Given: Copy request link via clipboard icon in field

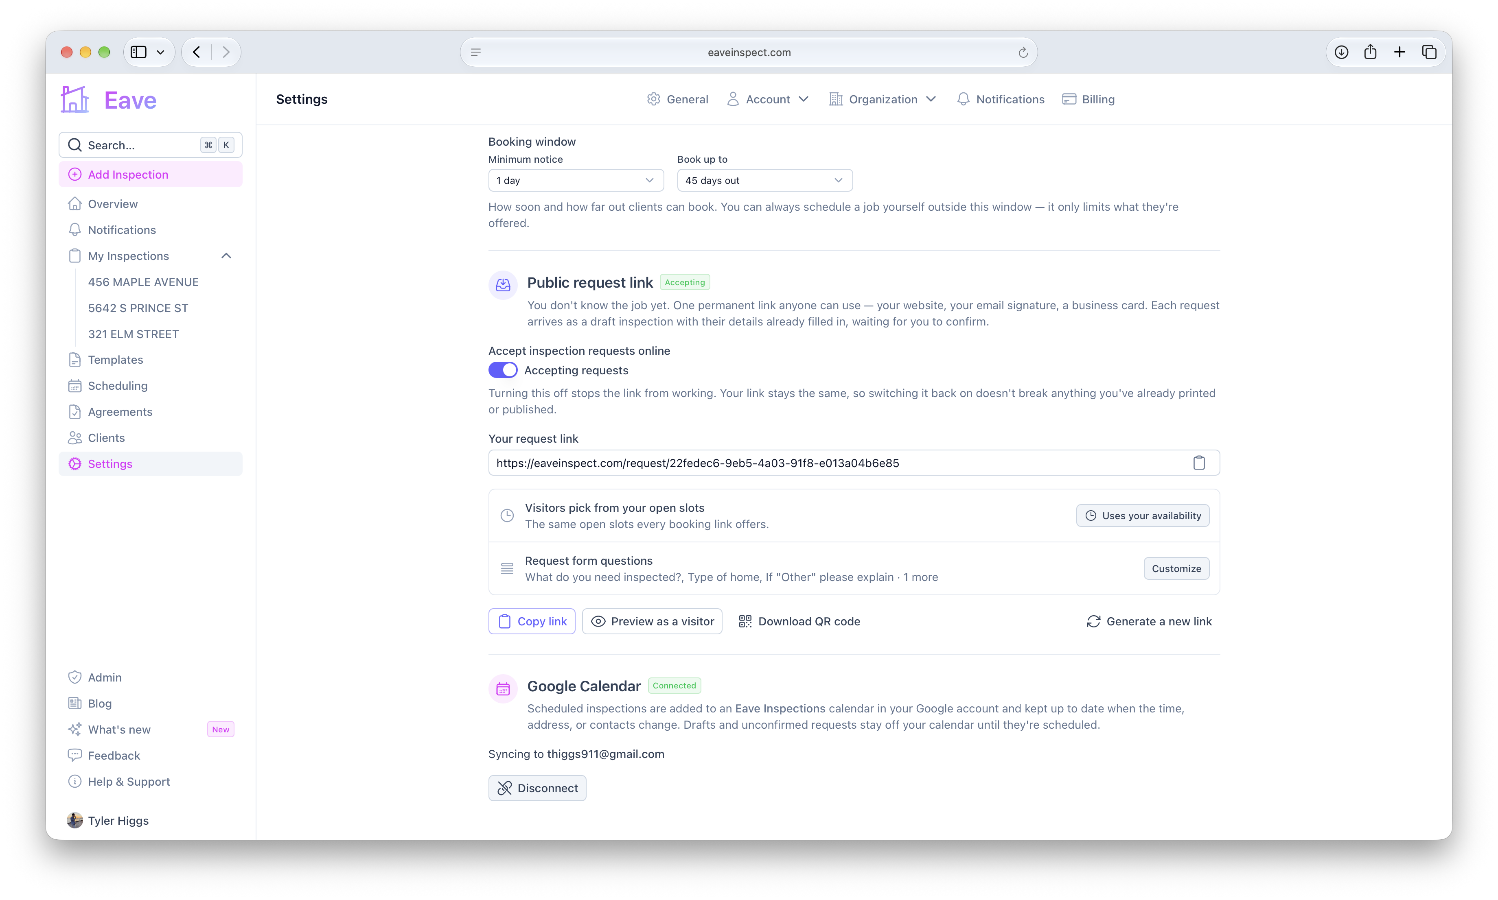Looking at the screenshot, I should (x=1198, y=463).
